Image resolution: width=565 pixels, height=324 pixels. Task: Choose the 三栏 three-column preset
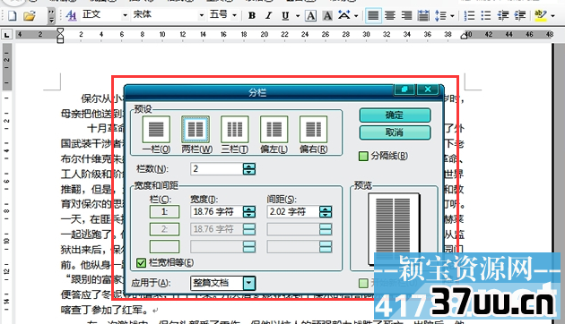[235, 134]
